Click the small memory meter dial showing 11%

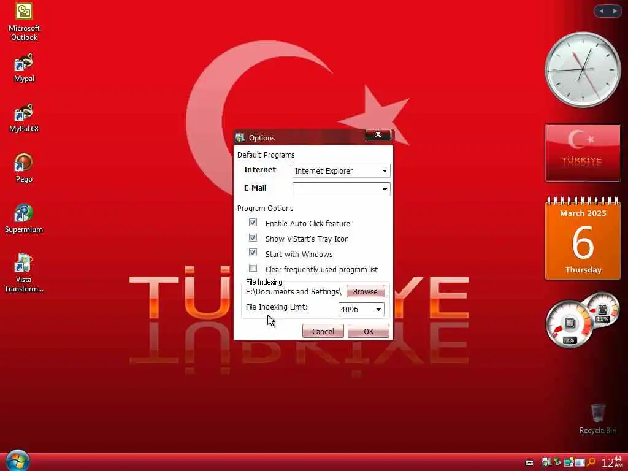[x=602, y=309]
